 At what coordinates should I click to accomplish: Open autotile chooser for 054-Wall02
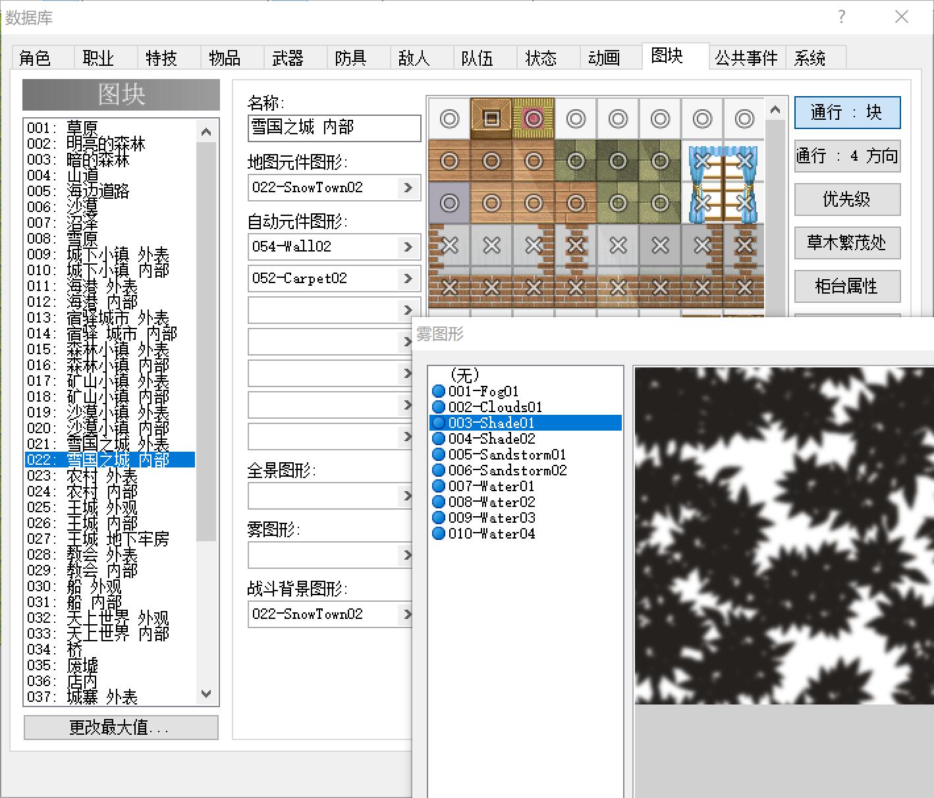pyautogui.click(x=408, y=247)
